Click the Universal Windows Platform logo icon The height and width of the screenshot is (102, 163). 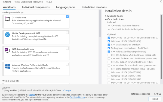point(7,66)
